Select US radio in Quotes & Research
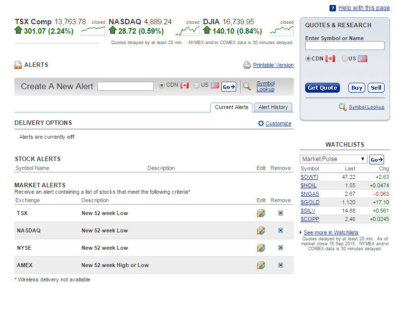 pyautogui.click(x=345, y=58)
